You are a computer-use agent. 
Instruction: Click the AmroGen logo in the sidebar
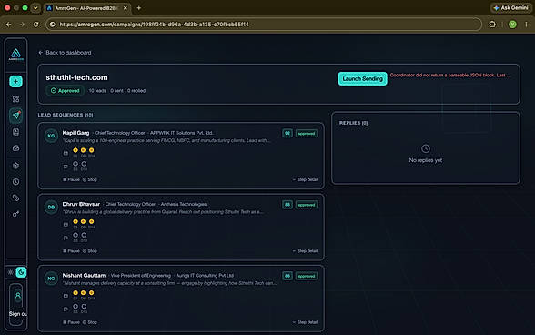coord(16,55)
